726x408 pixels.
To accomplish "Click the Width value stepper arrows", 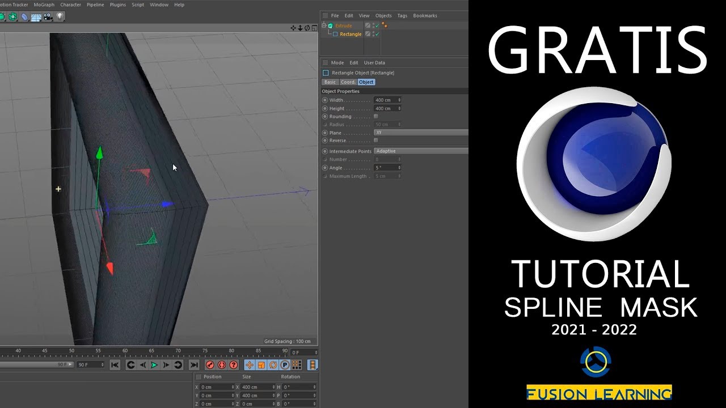I will (399, 100).
